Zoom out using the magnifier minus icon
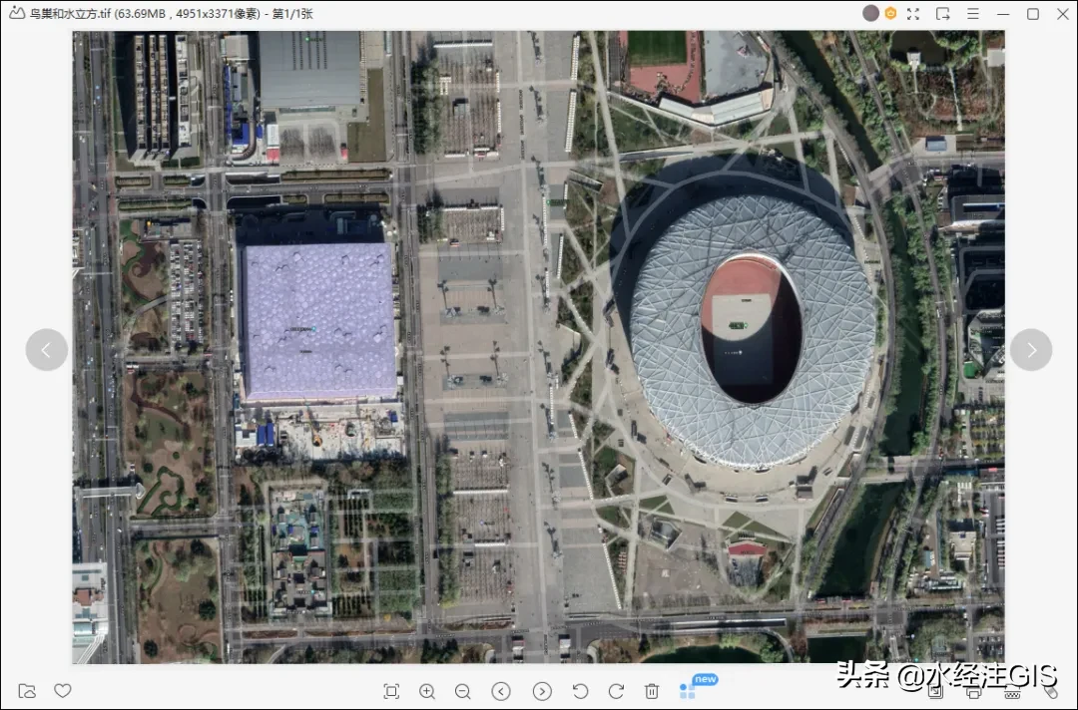 tap(463, 691)
